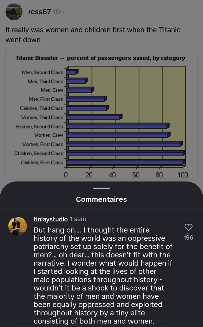Tap the Commentaires header
The width and height of the screenshot is (203, 327).
point(101,199)
